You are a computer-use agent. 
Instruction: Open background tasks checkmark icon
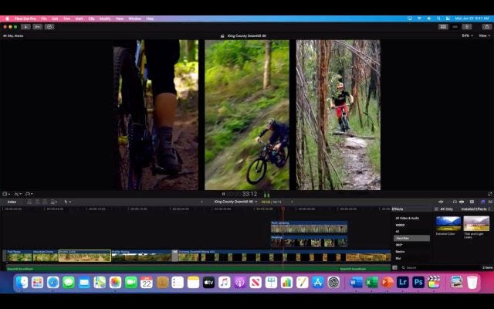tap(49, 27)
